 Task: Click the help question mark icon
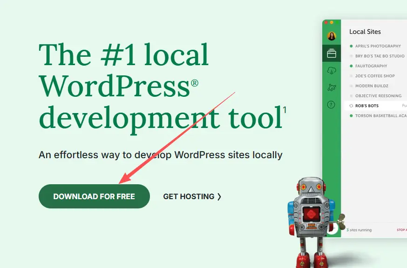[x=331, y=105]
